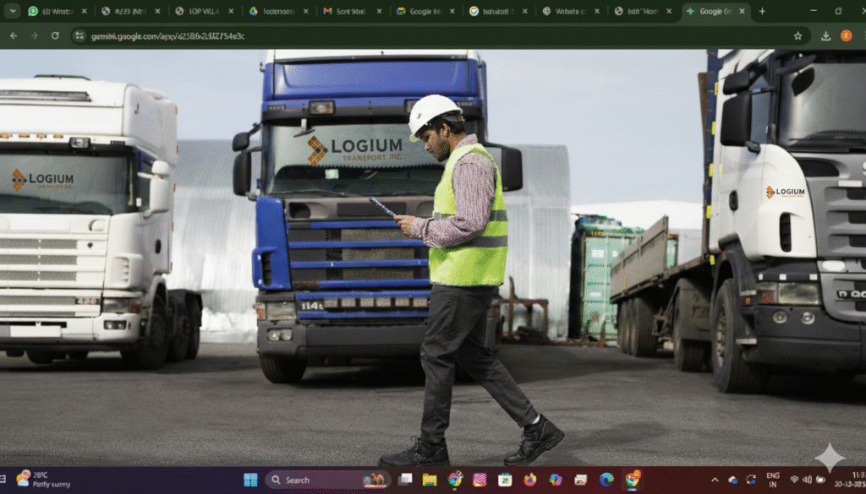The image size is (866, 494).
Task: Show hidden system tray icons
Action: coord(715,480)
